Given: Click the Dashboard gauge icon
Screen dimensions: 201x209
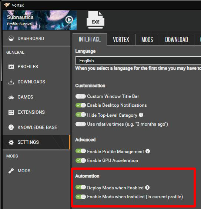Looking at the screenshot, I should pos(11,39).
